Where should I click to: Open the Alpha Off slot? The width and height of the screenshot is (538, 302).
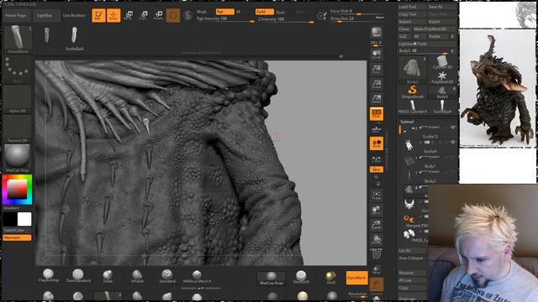(18, 99)
